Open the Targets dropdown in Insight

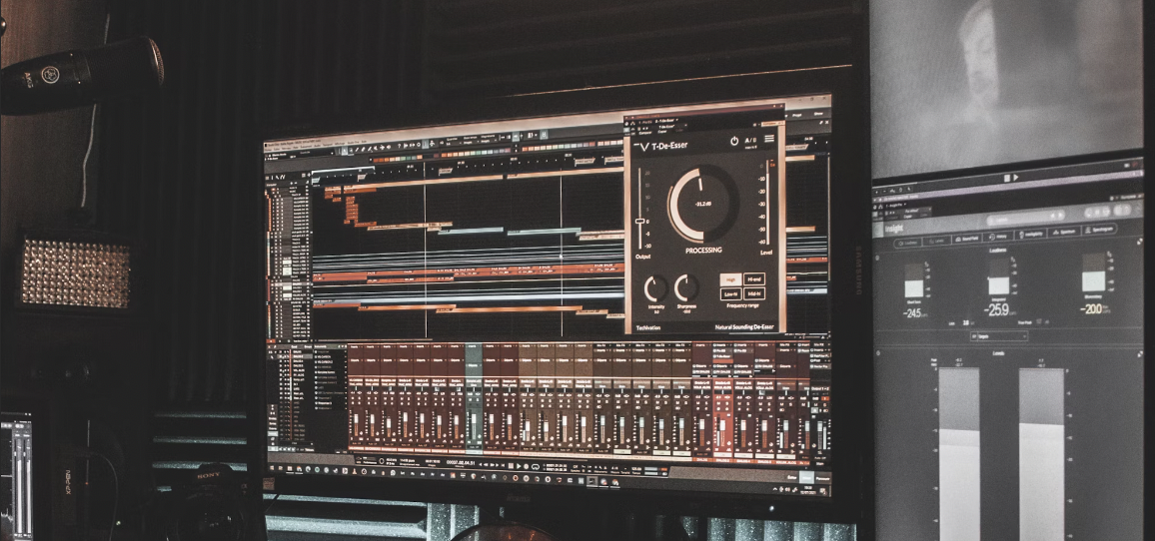999,336
